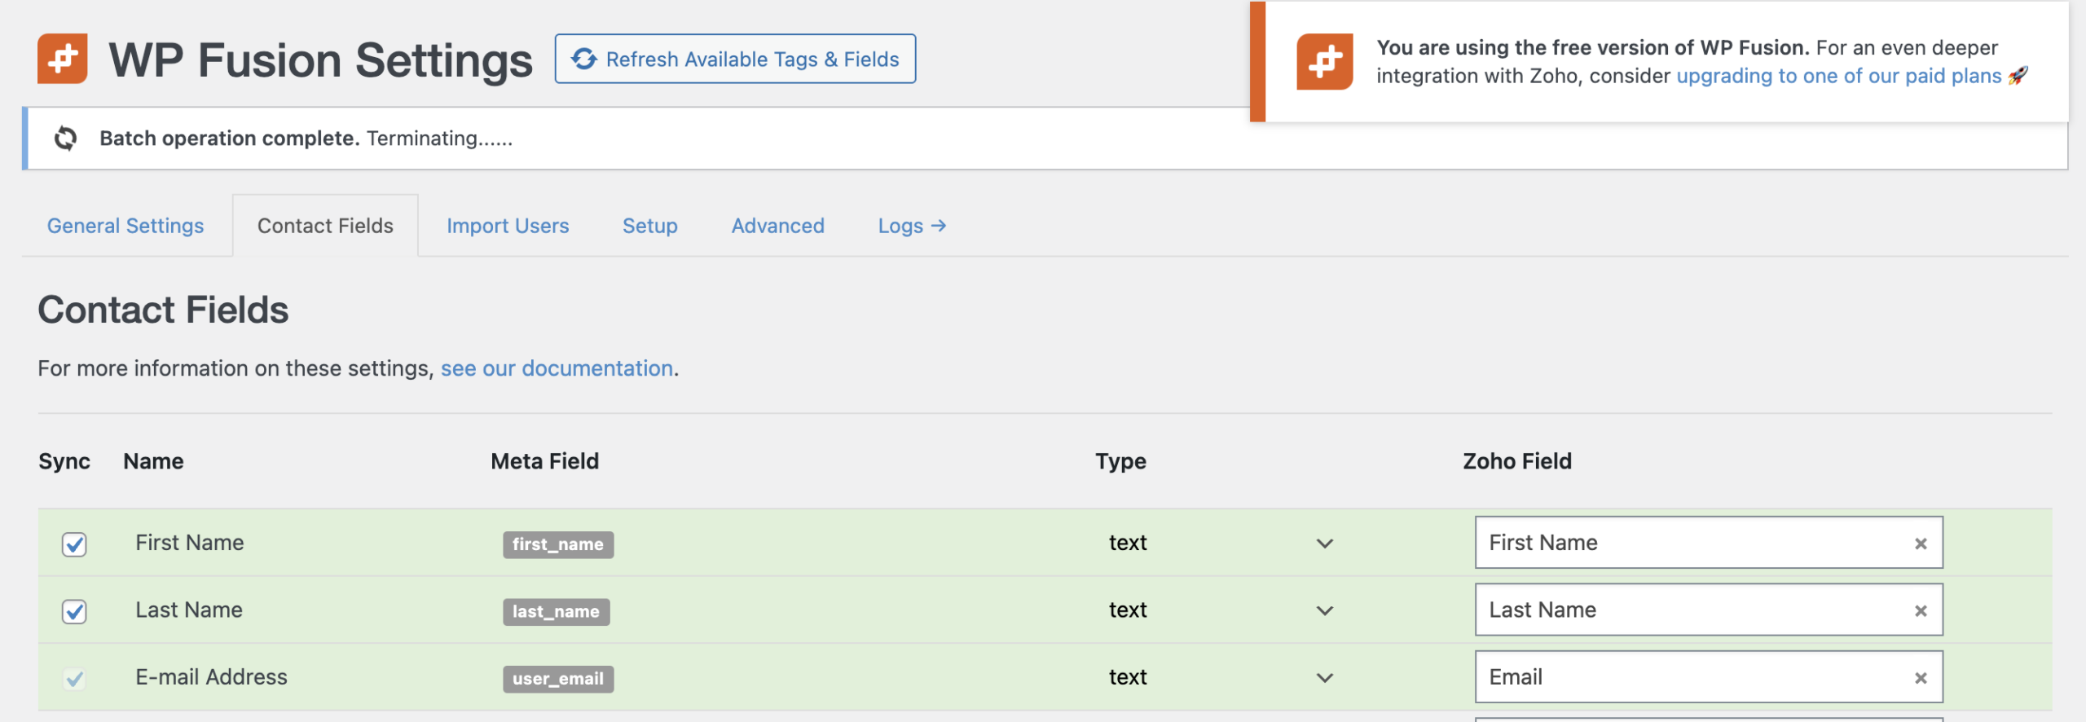Click Refresh Available Tags & Fields button
Viewport: 2086px width, 722px height.
[x=735, y=59]
